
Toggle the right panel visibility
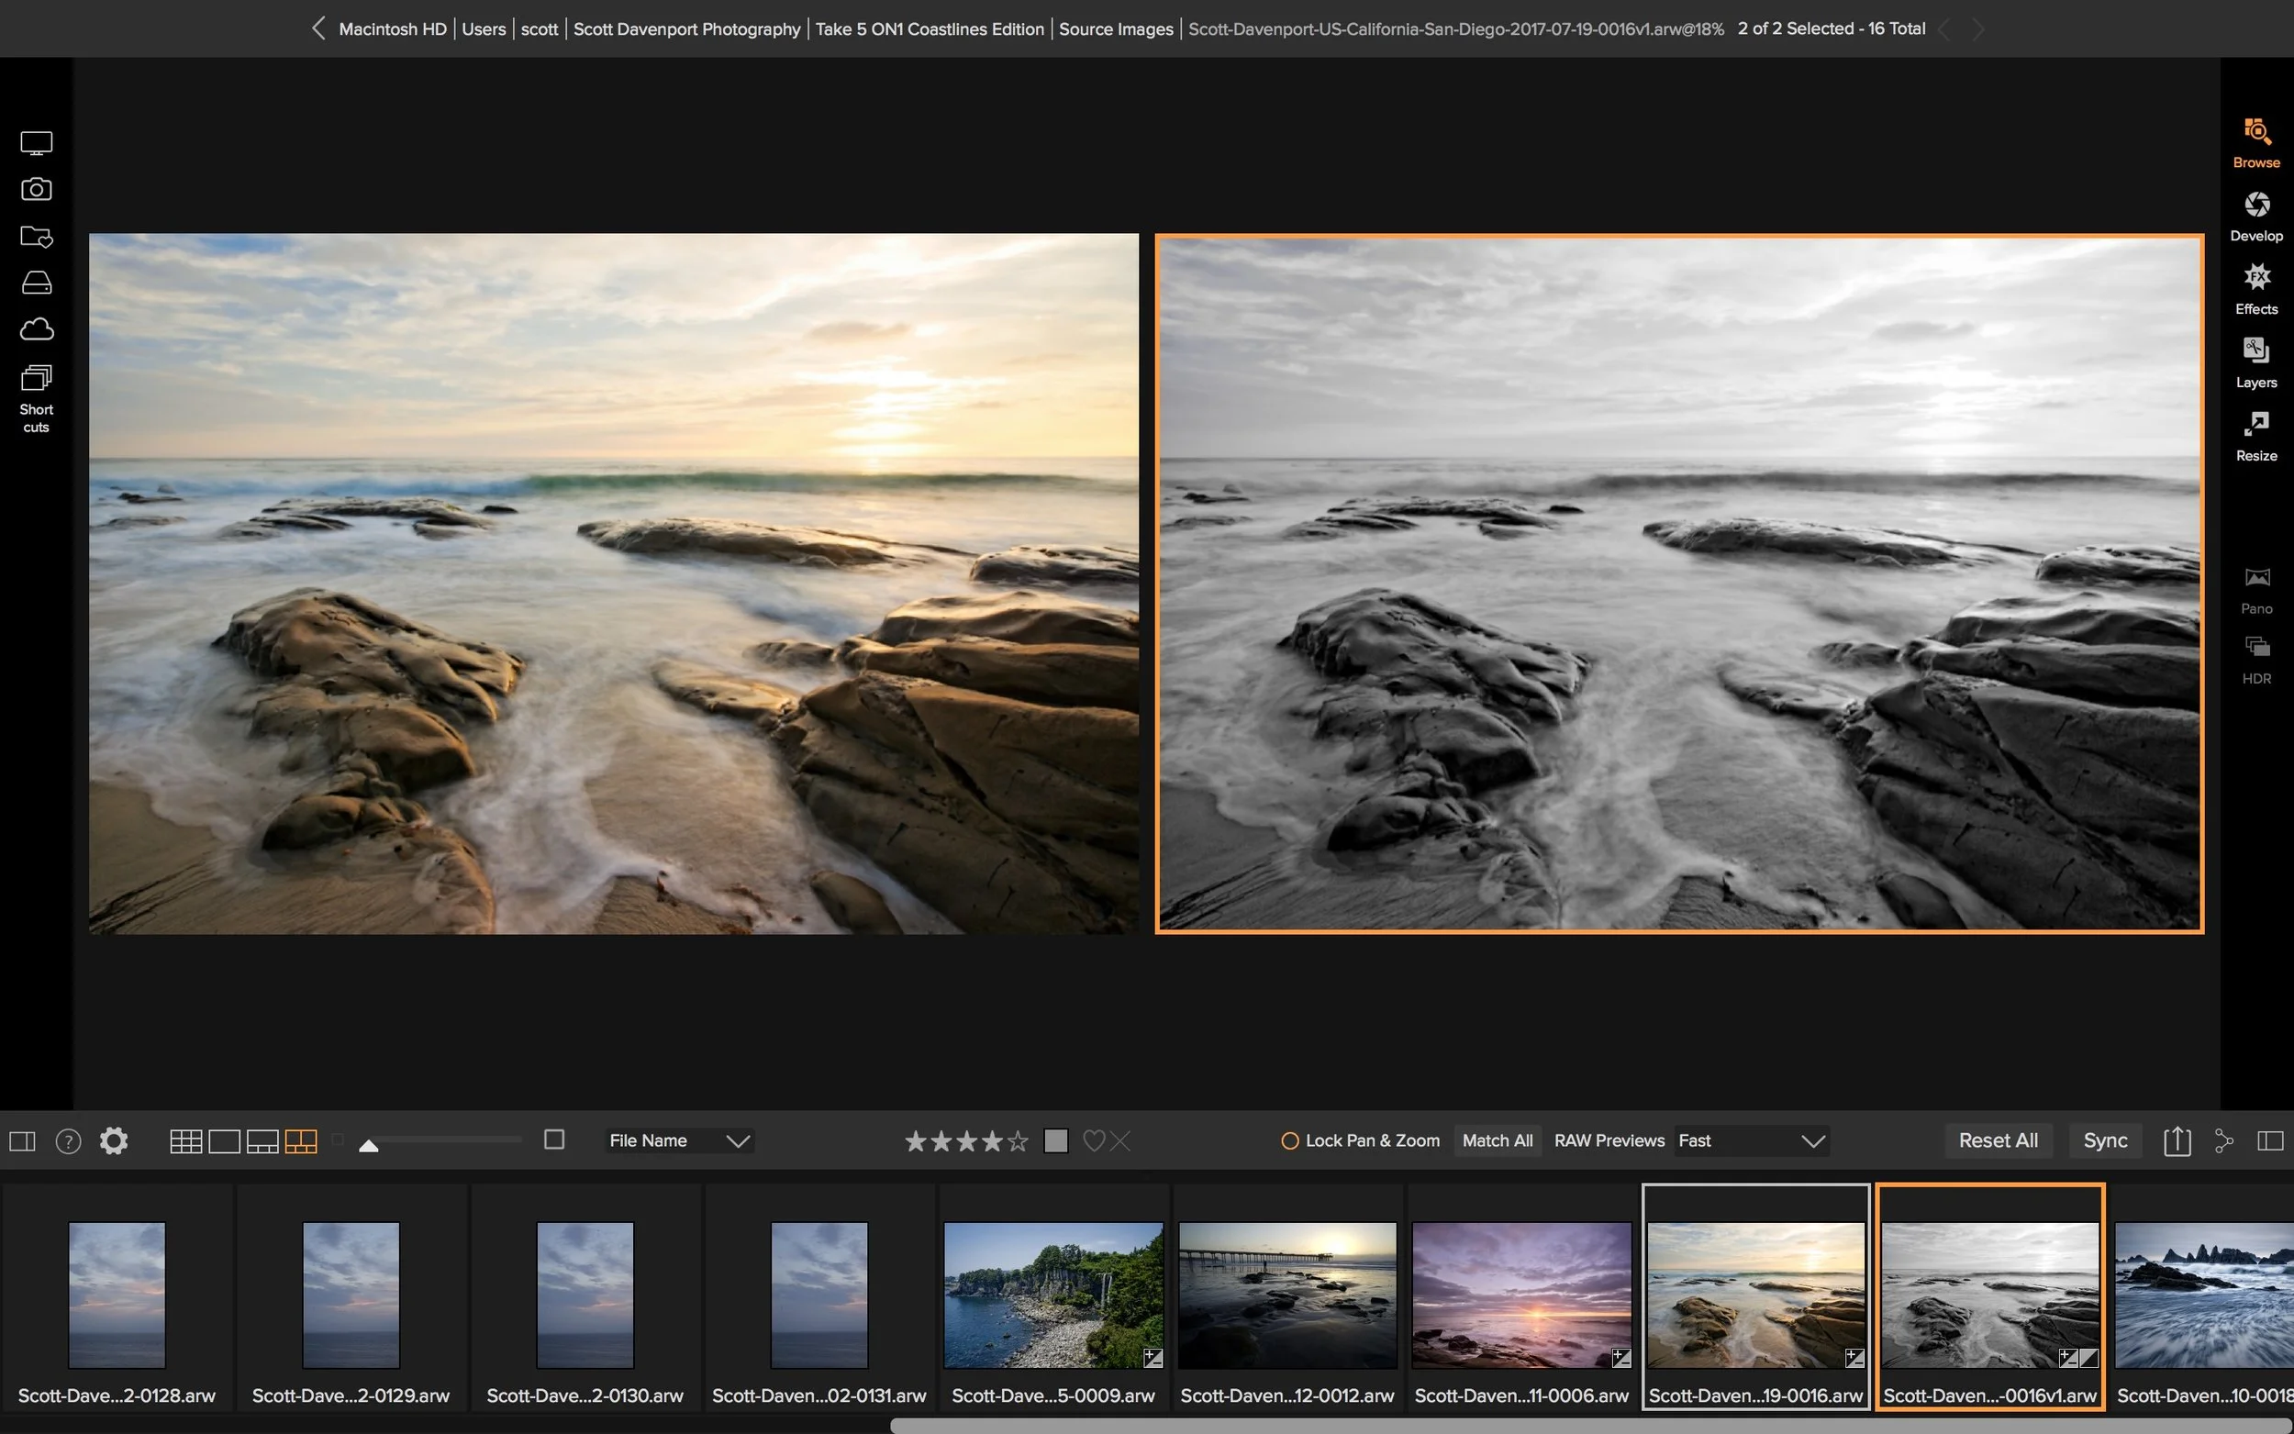[2270, 1141]
